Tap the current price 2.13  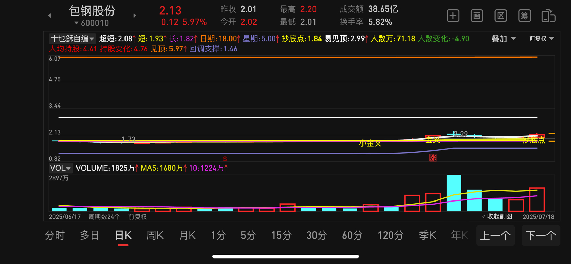click(170, 10)
